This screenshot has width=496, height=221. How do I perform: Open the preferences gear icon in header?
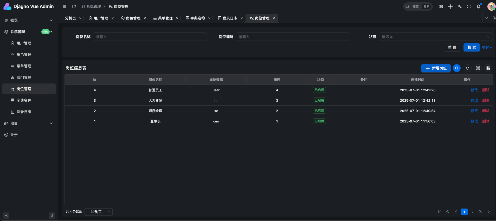coord(441,6)
